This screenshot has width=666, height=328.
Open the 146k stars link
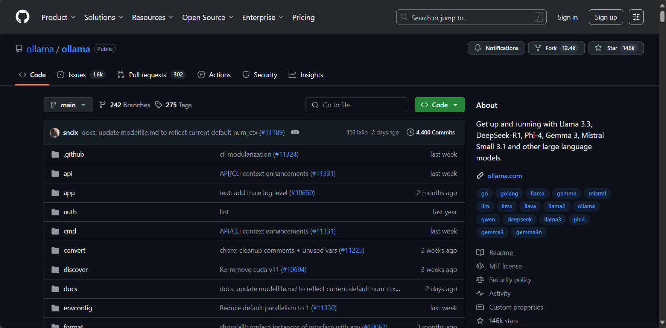503,321
